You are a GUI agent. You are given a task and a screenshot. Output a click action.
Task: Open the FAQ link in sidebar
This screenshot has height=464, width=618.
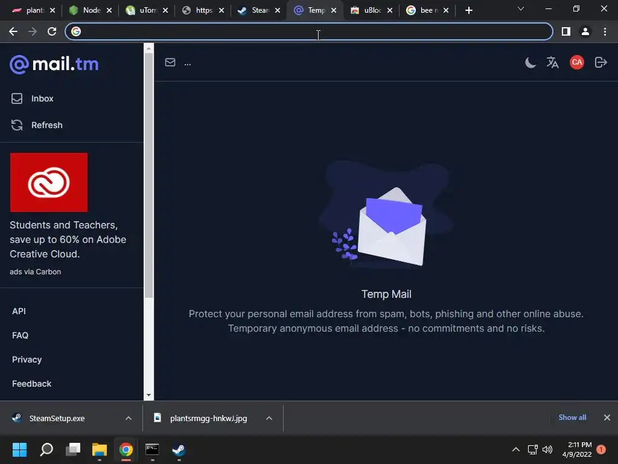tap(20, 335)
